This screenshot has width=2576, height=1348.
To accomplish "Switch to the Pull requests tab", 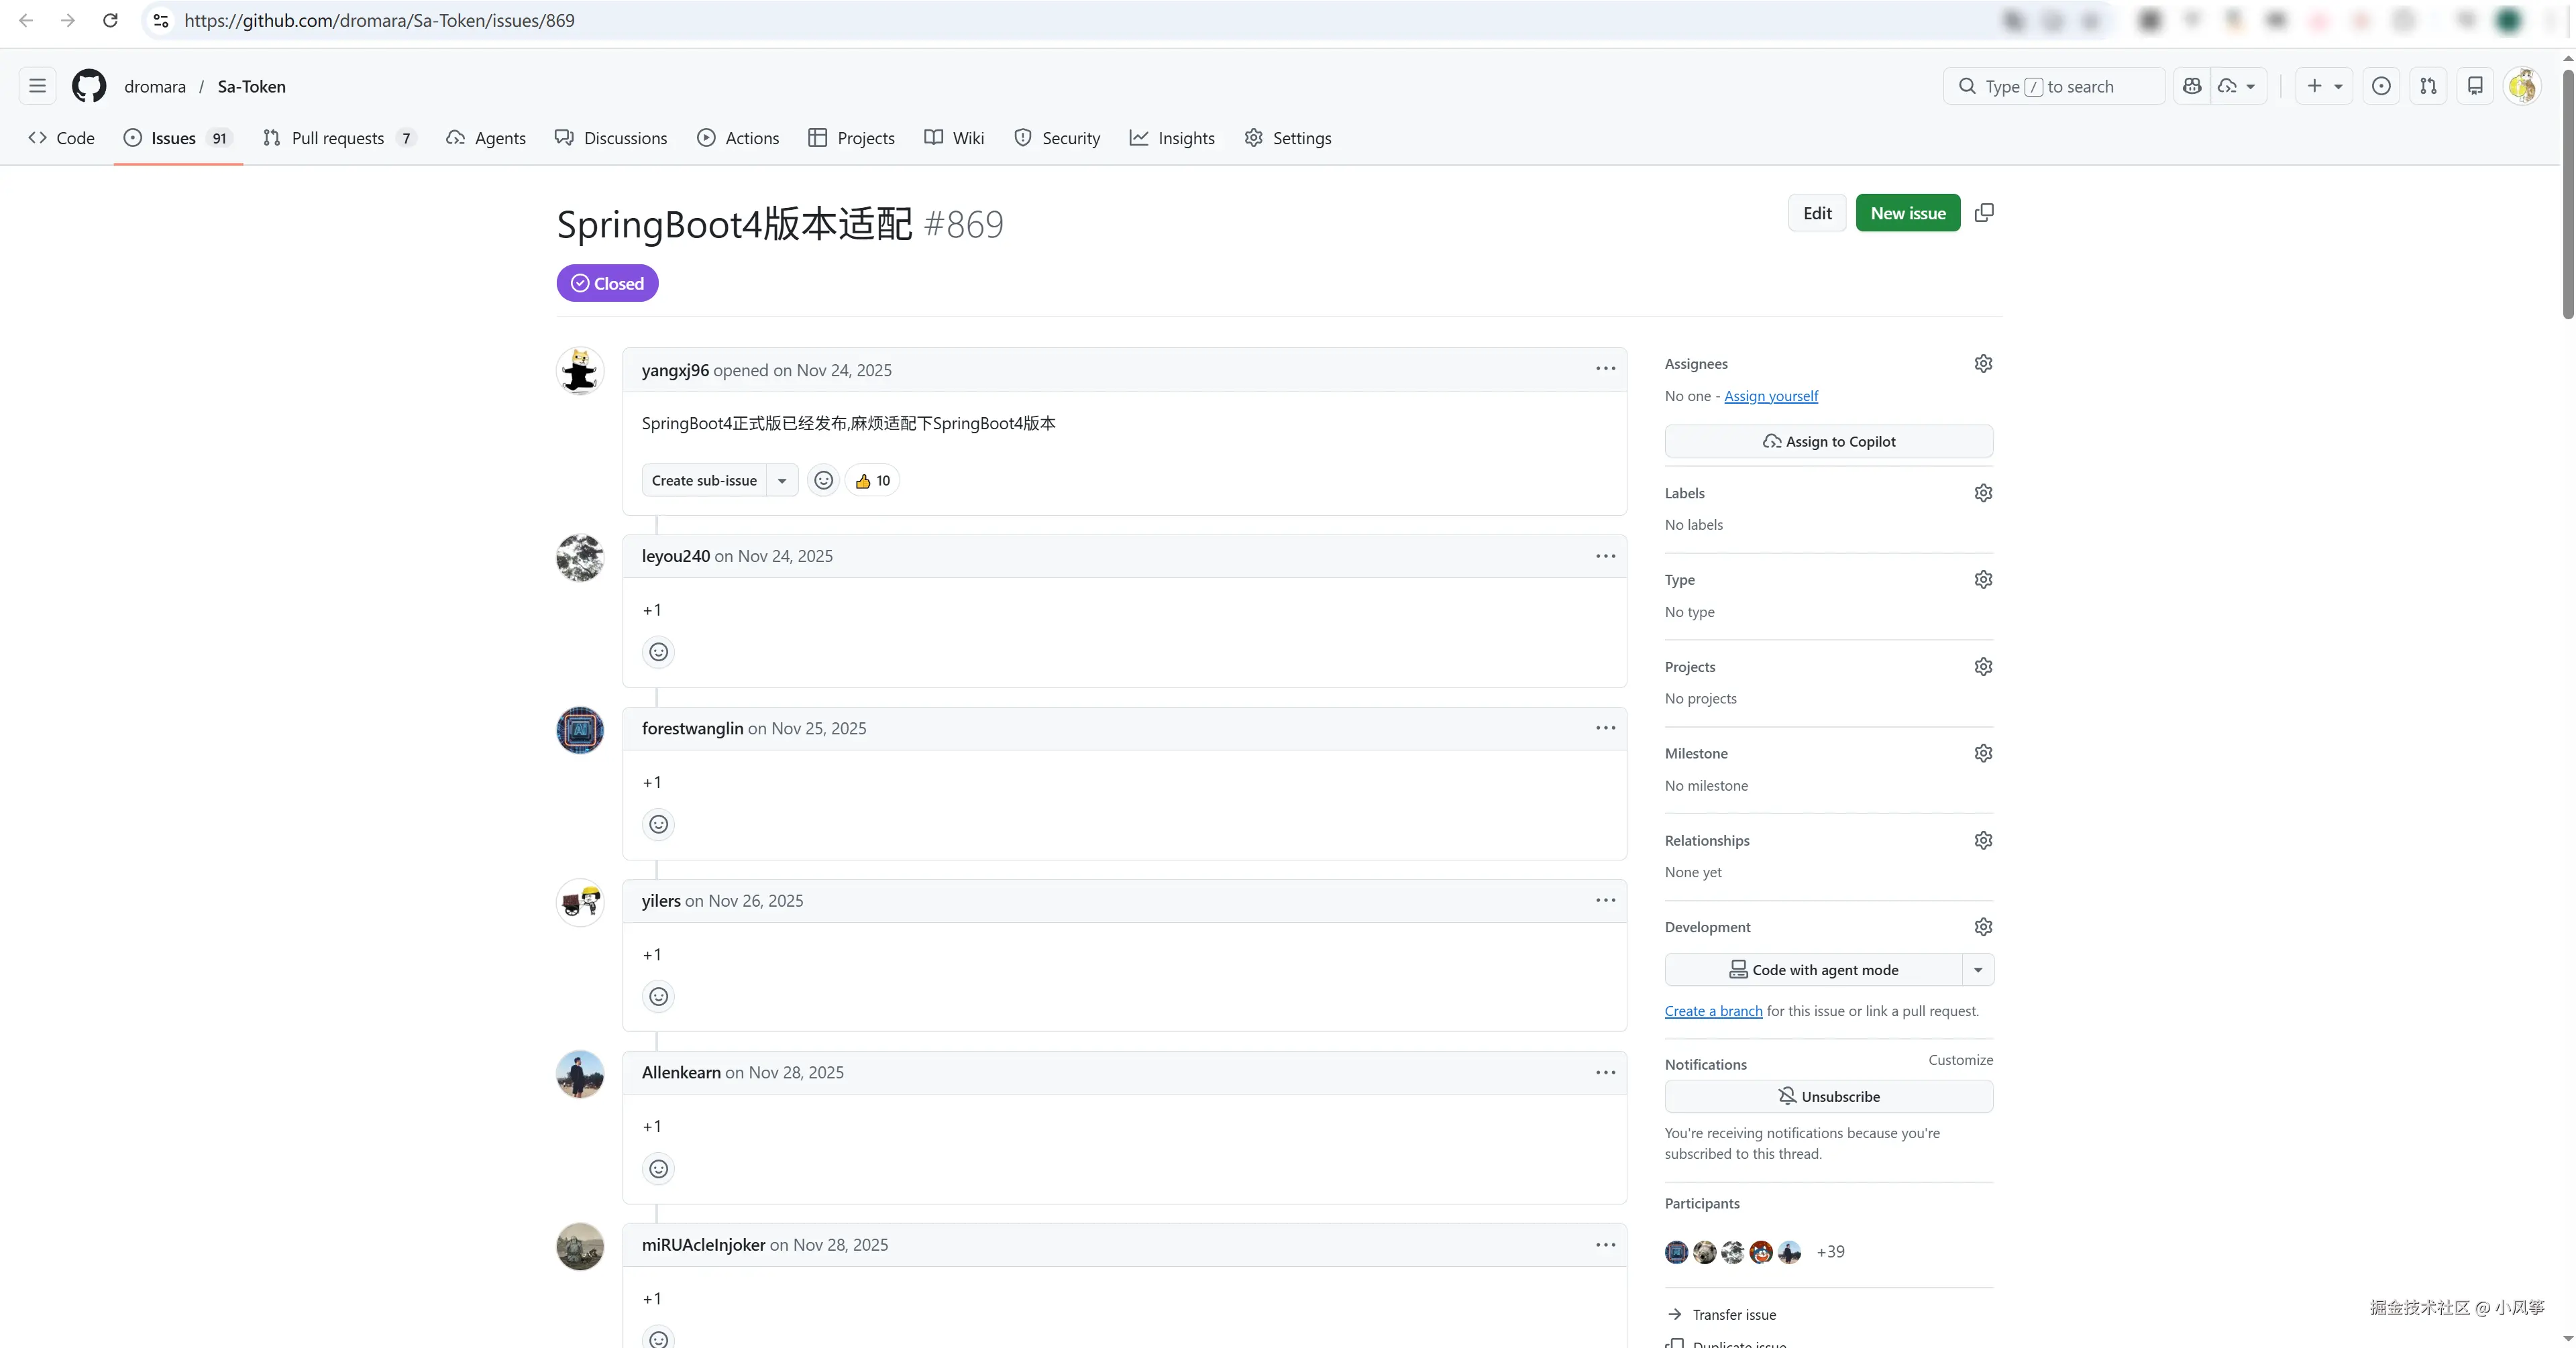I will (x=338, y=138).
